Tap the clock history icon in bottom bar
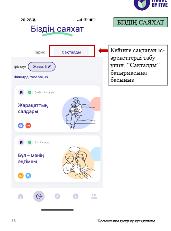 pos(39,196)
